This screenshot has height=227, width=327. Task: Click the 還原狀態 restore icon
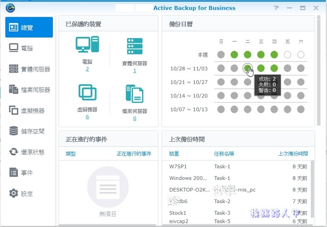[14, 152]
